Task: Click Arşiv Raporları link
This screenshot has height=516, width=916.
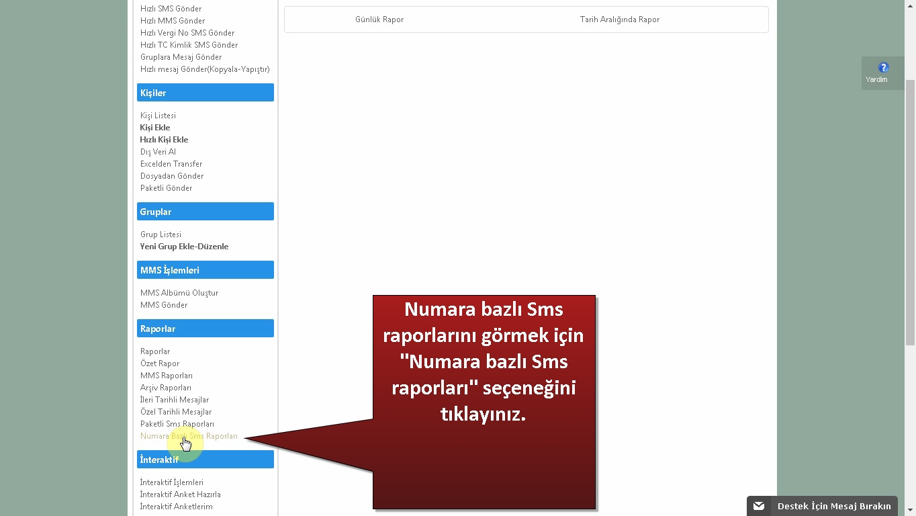Action: [166, 388]
